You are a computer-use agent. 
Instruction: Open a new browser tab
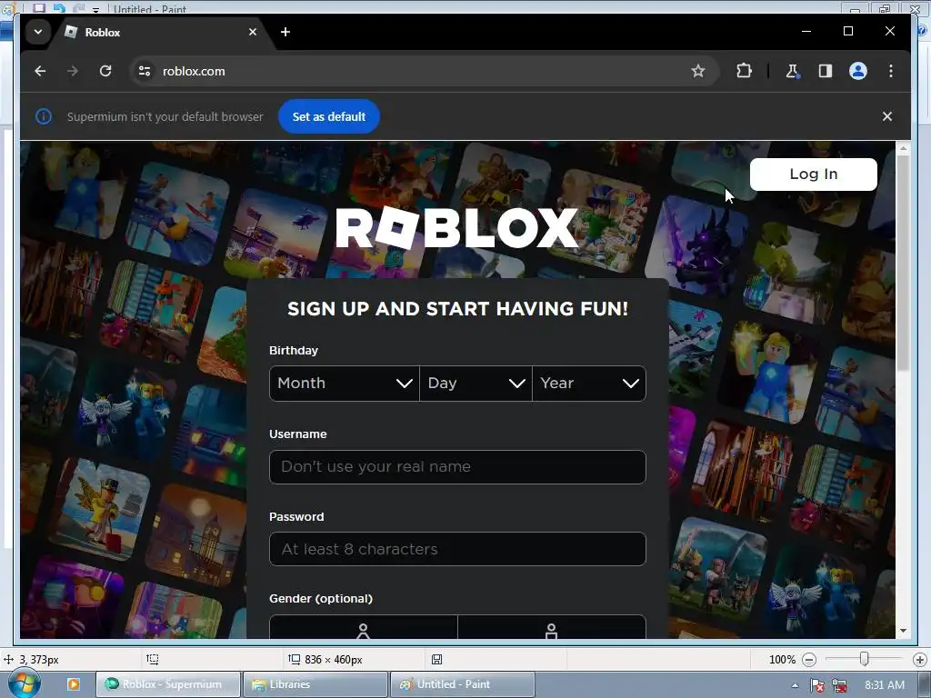tap(285, 32)
